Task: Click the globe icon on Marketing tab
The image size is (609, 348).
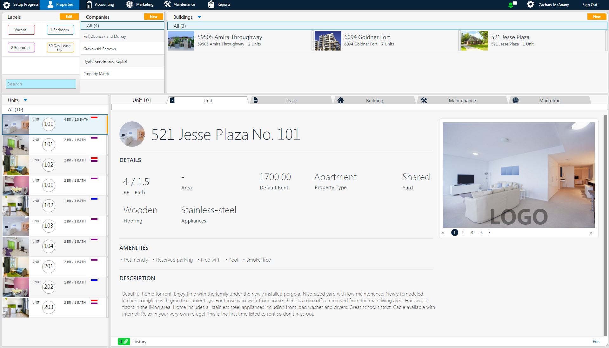Action: (516, 100)
